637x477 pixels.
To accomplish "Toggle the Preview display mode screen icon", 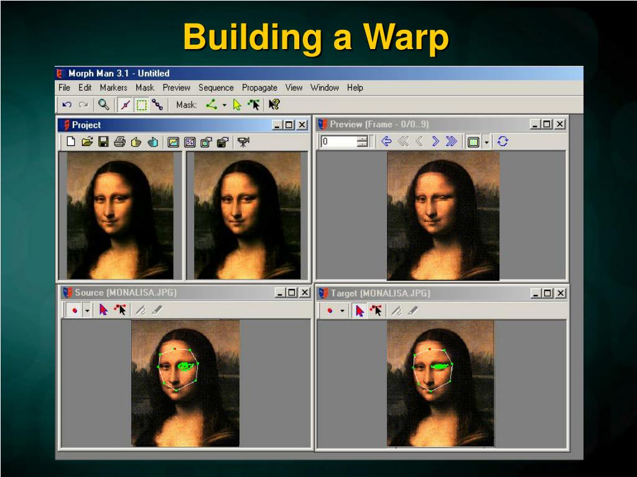I will click(x=473, y=142).
